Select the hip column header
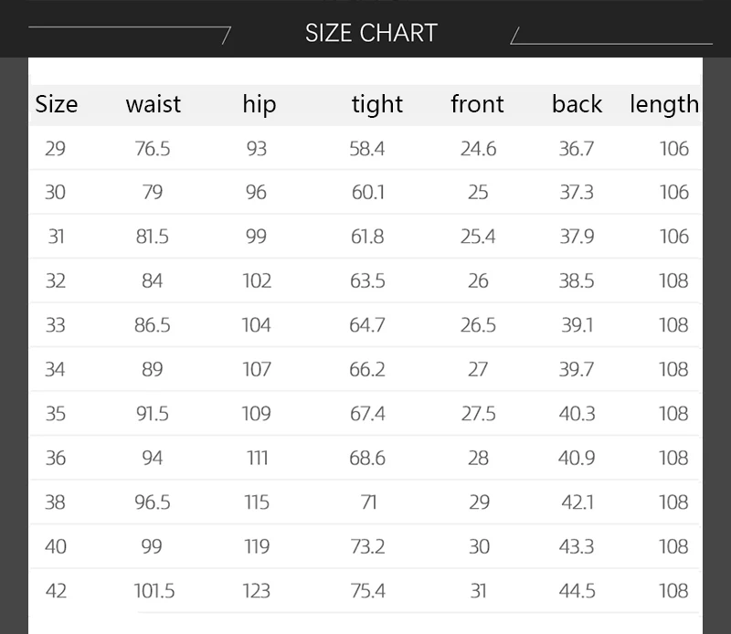 (260, 104)
